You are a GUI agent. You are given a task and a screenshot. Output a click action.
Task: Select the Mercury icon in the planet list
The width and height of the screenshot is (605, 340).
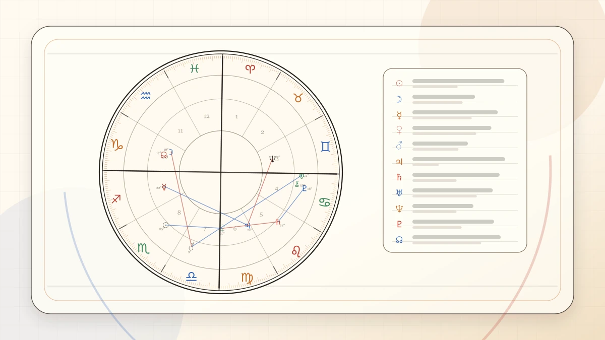coord(399,115)
